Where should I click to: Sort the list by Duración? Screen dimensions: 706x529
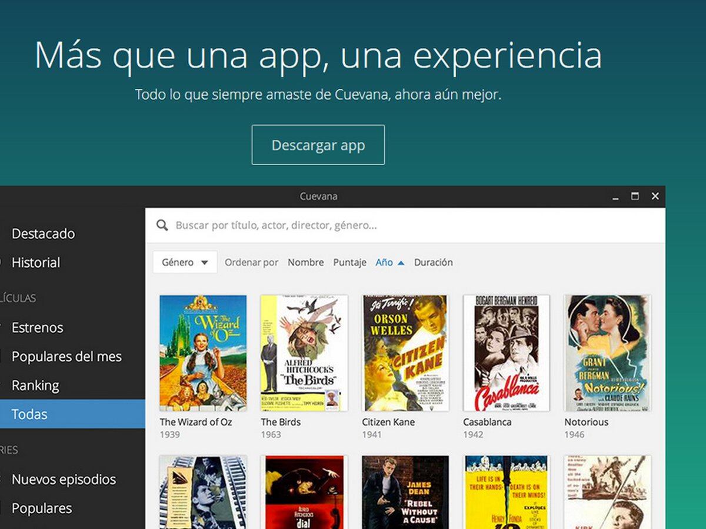[x=433, y=262]
